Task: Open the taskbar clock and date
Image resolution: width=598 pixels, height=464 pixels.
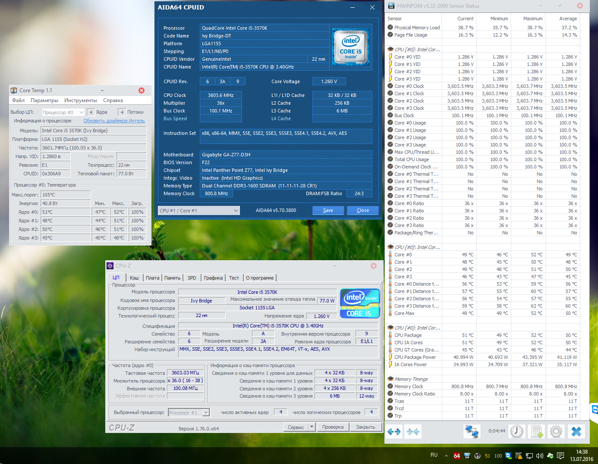Action: click(582, 455)
